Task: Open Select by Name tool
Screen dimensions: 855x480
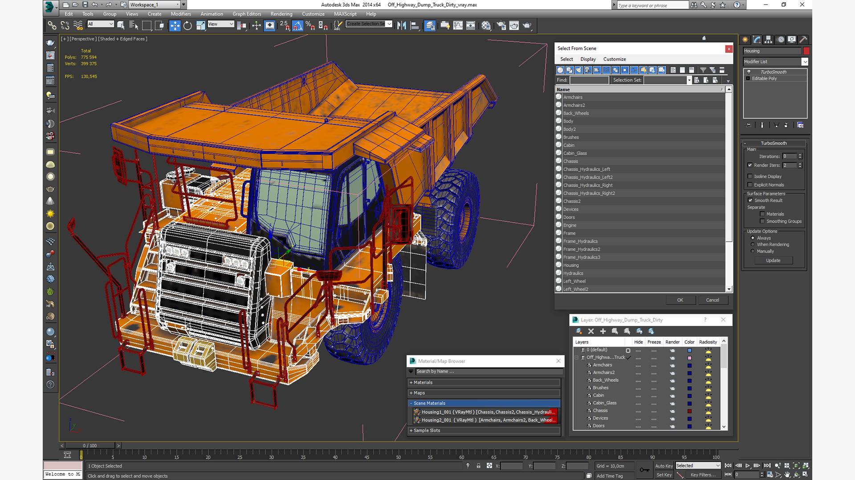Action: click(x=134, y=25)
